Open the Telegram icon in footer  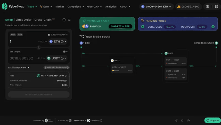pos(176,121)
